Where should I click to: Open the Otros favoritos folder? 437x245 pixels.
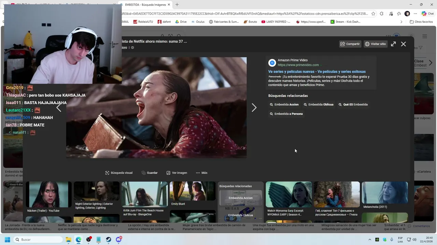point(421,22)
